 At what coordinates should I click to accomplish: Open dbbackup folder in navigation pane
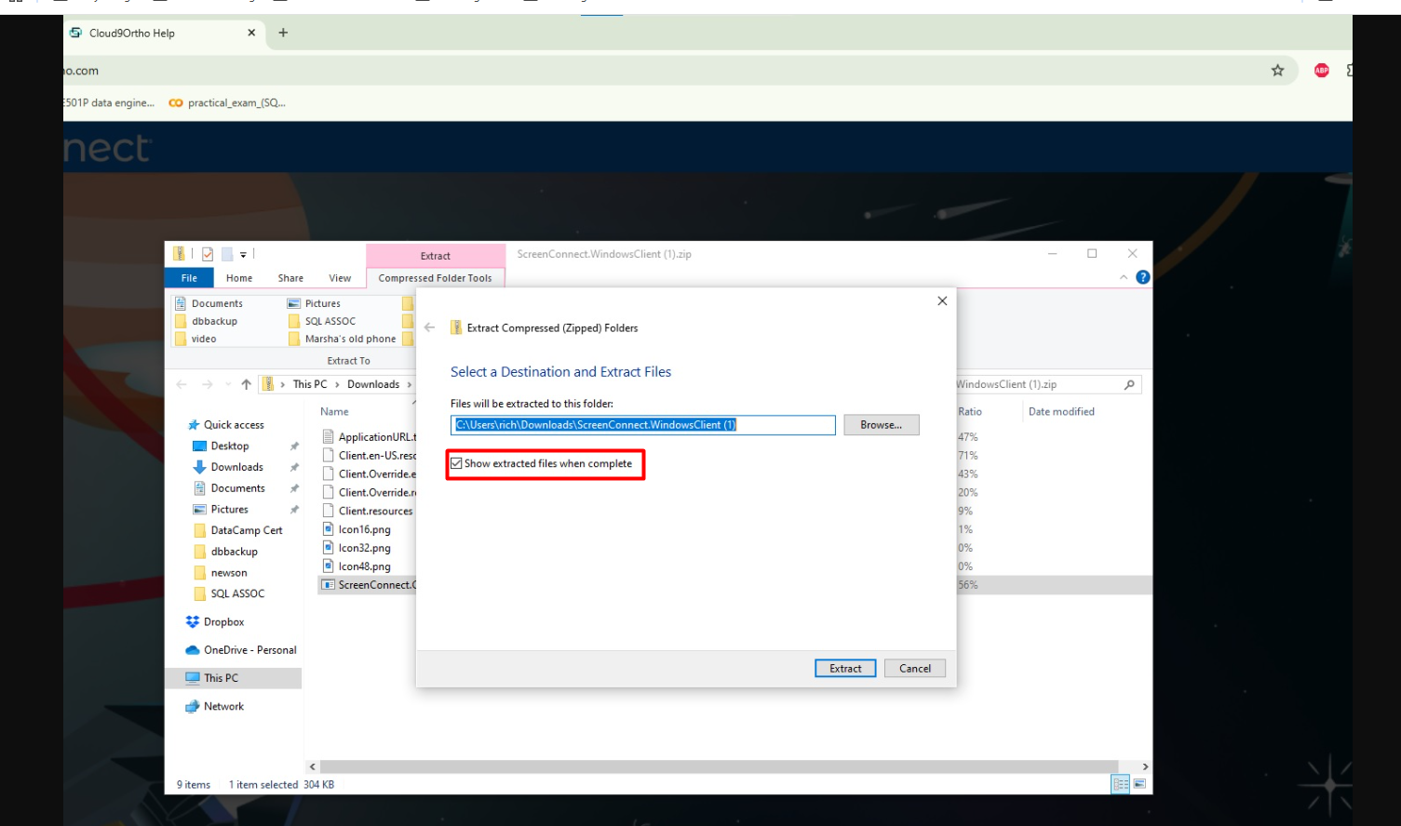click(x=234, y=552)
